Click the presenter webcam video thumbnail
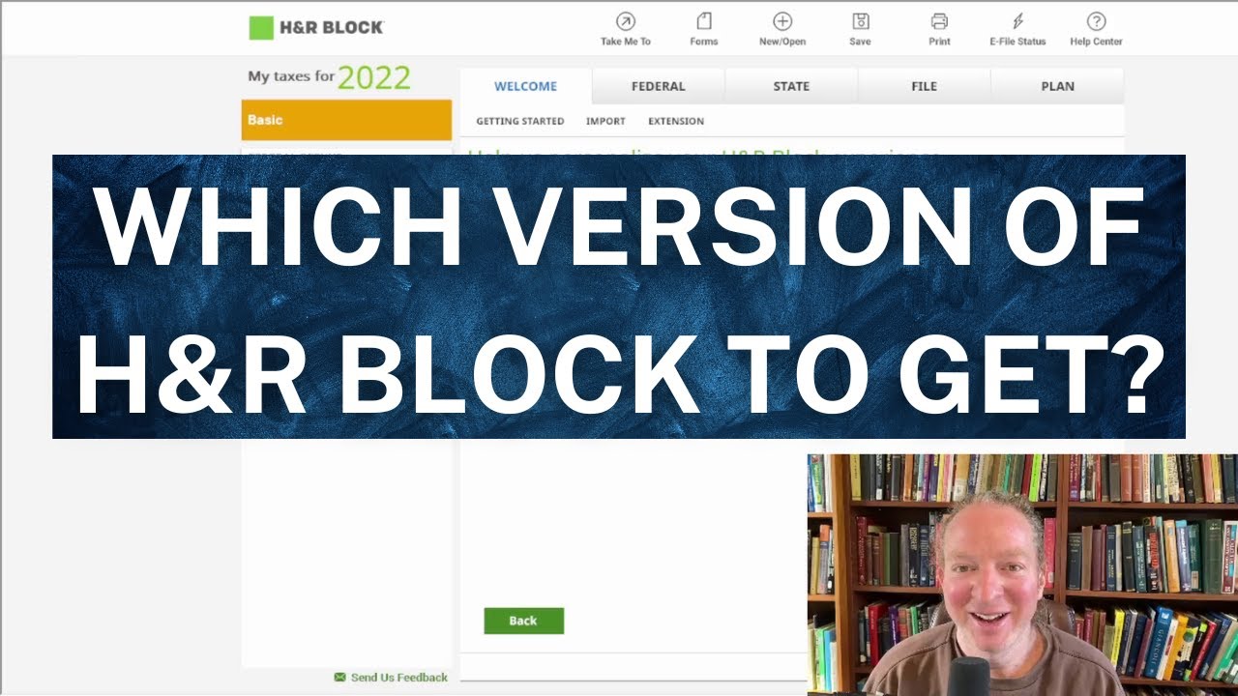Image resolution: width=1238 pixels, height=696 pixels. point(1022,575)
